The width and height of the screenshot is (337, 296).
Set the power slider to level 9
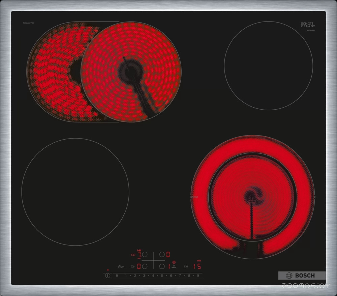tap(198, 275)
